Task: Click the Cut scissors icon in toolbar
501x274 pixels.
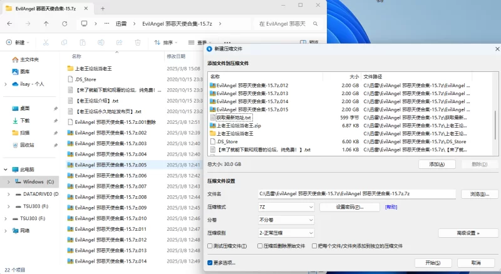Action: (x=46, y=43)
